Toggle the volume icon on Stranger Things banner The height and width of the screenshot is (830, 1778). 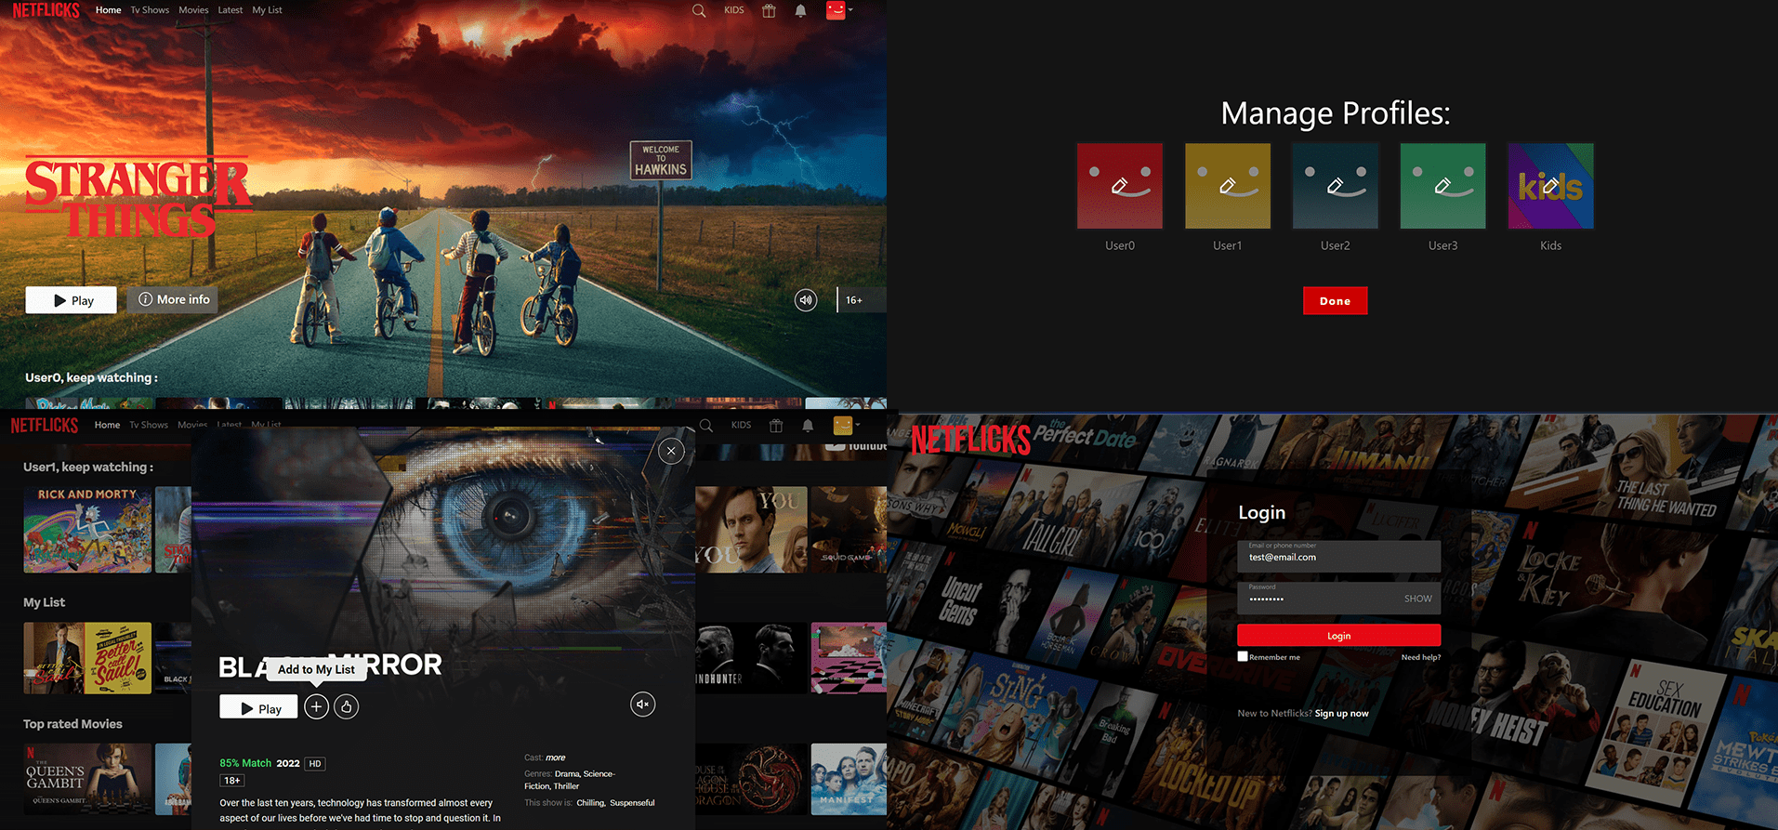tap(806, 300)
